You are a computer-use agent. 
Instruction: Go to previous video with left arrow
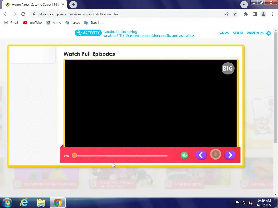click(201, 155)
